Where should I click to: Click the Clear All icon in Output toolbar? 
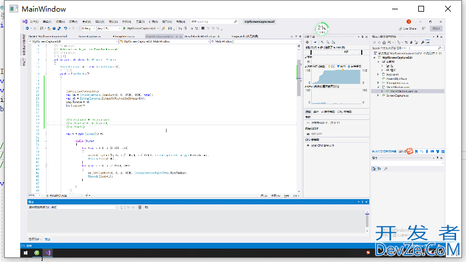[140, 207]
